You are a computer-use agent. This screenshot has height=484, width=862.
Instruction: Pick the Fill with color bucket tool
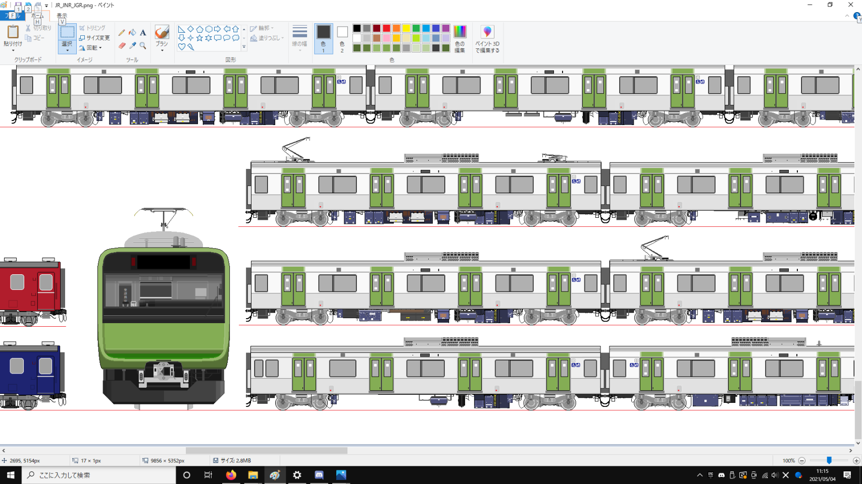[x=132, y=33]
